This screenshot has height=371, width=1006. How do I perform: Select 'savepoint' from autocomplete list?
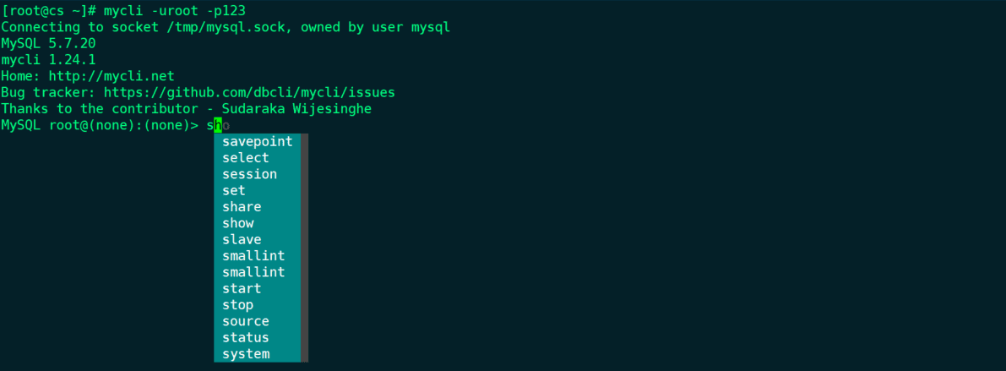[x=258, y=141]
